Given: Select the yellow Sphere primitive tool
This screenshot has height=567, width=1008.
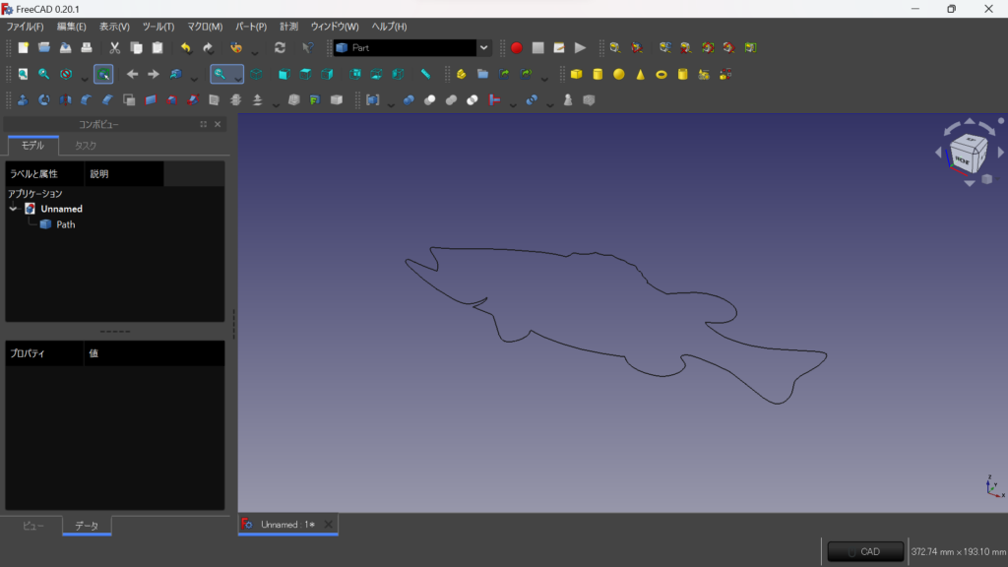Looking at the screenshot, I should pyautogui.click(x=619, y=74).
